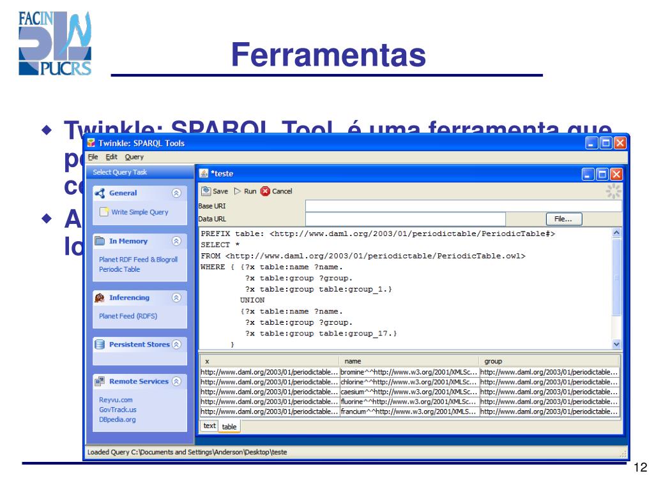This screenshot has height=490, width=654.
Task: Click the FROM PeriodicTable.owl line
Action: pos(363,256)
